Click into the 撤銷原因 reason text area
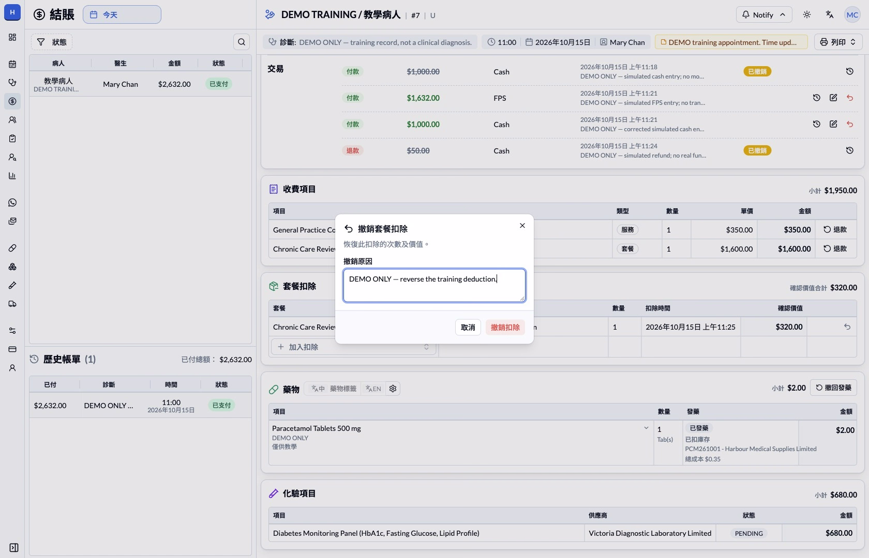Screen dimensions: 869x558 click(x=435, y=285)
